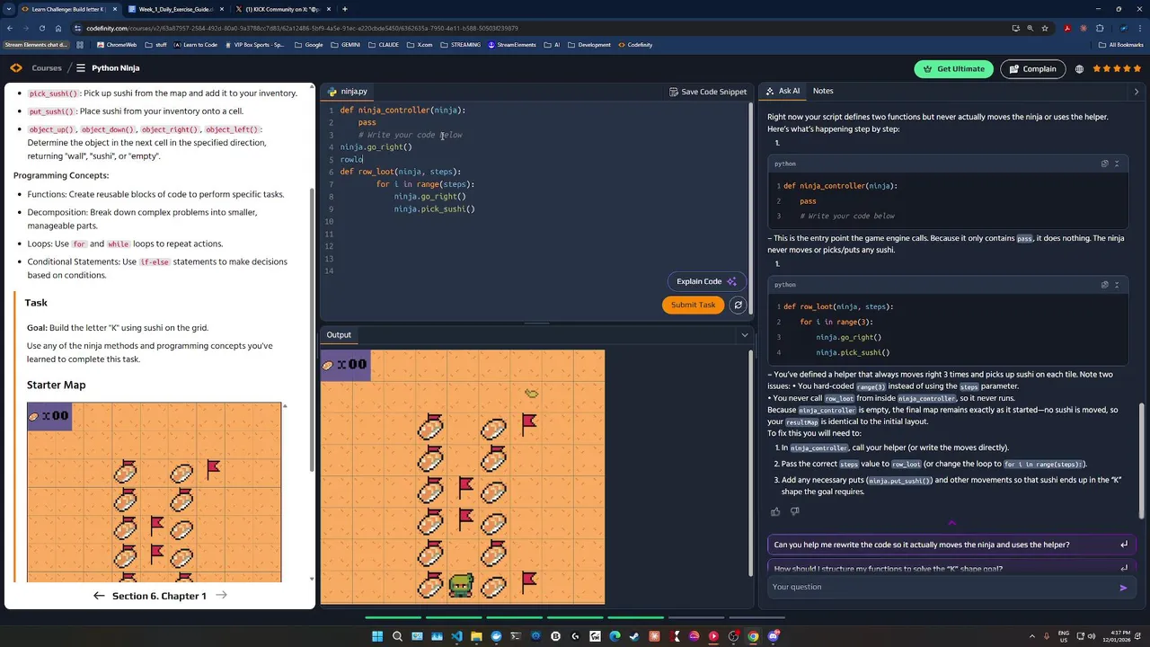Screen dimensions: 1150x647
Task: Open Codefinity bookmark
Action: (x=635, y=45)
